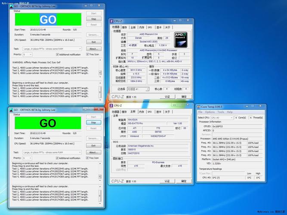Click 认证 button in lower CPU-Z

(167, 181)
